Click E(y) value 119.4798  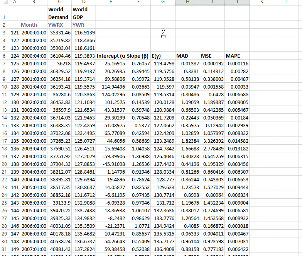163,63
